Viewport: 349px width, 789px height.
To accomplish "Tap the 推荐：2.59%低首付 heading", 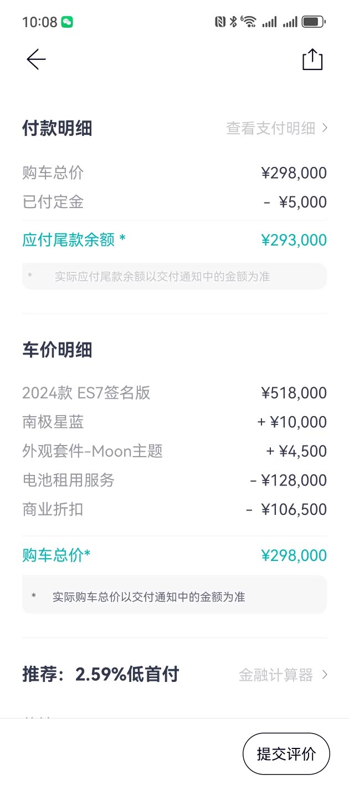I will (100, 675).
